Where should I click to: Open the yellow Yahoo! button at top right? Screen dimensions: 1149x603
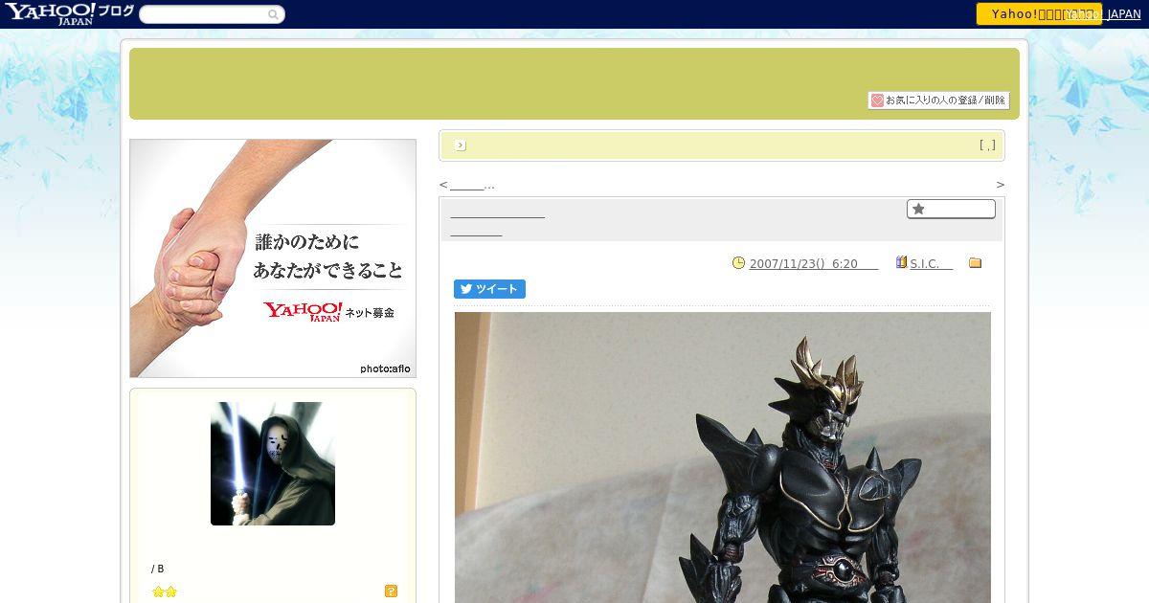pos(1038,14)
